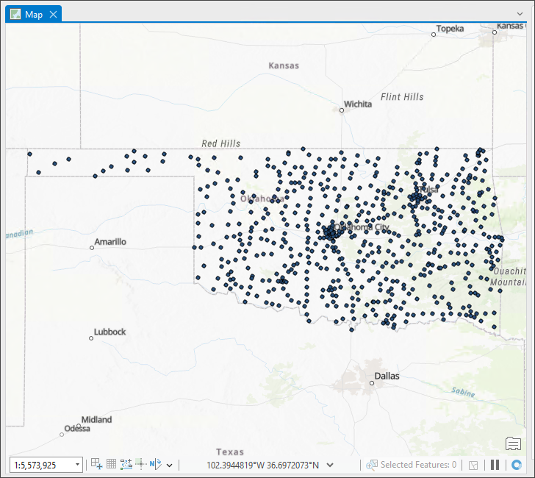The image size is (535, 478).
Task: Open the view tabs overflow chevron
Action: (x=520, y=13)
